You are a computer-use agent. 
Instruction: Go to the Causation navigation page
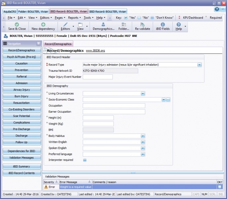pos(22,63)
